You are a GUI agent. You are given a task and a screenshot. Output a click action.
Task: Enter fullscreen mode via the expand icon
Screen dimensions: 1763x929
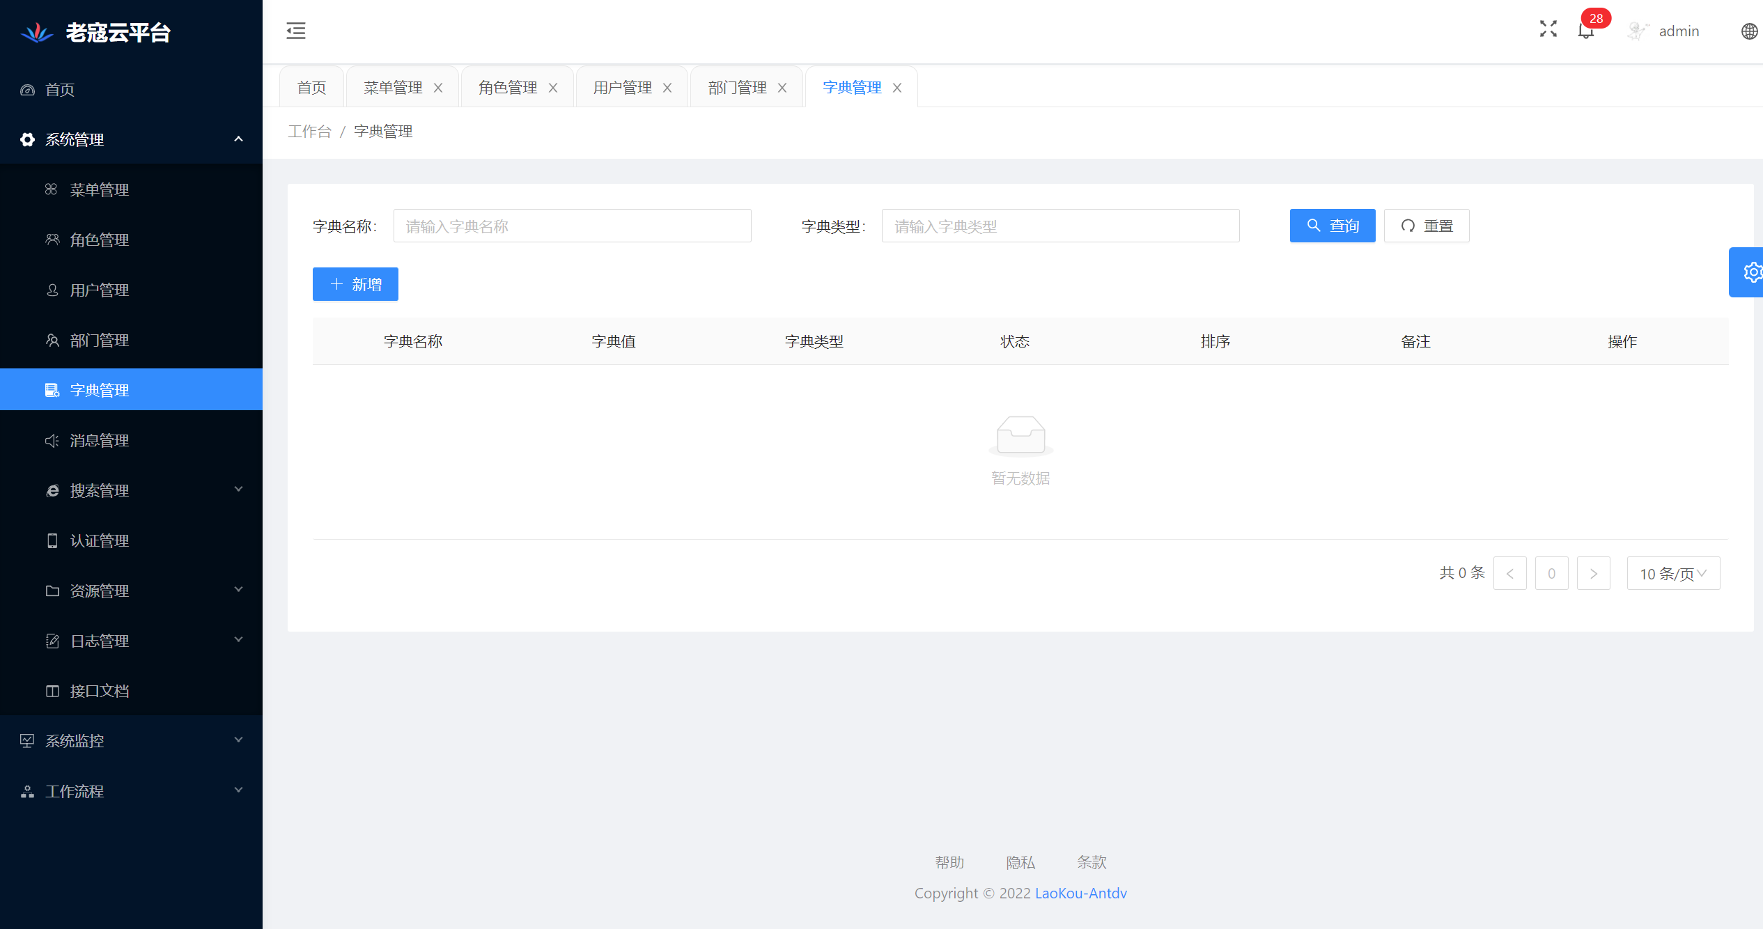(1548, 29)
